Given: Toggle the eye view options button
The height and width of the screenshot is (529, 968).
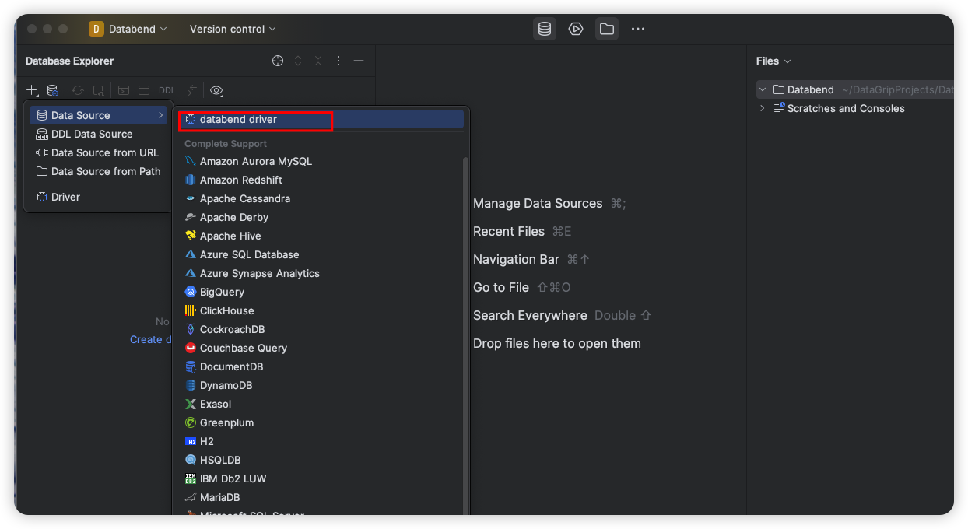Looking at the screenshot, I should click(216, 90).
